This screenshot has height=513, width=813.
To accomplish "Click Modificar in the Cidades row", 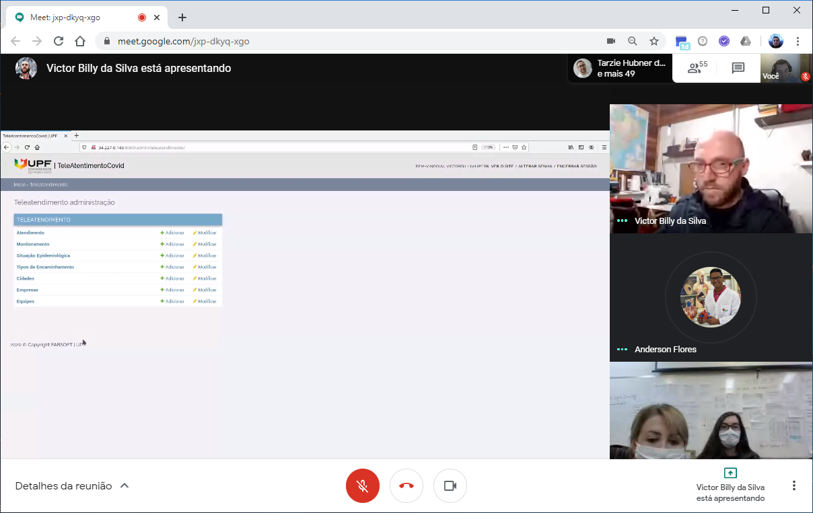I will 205,278.
